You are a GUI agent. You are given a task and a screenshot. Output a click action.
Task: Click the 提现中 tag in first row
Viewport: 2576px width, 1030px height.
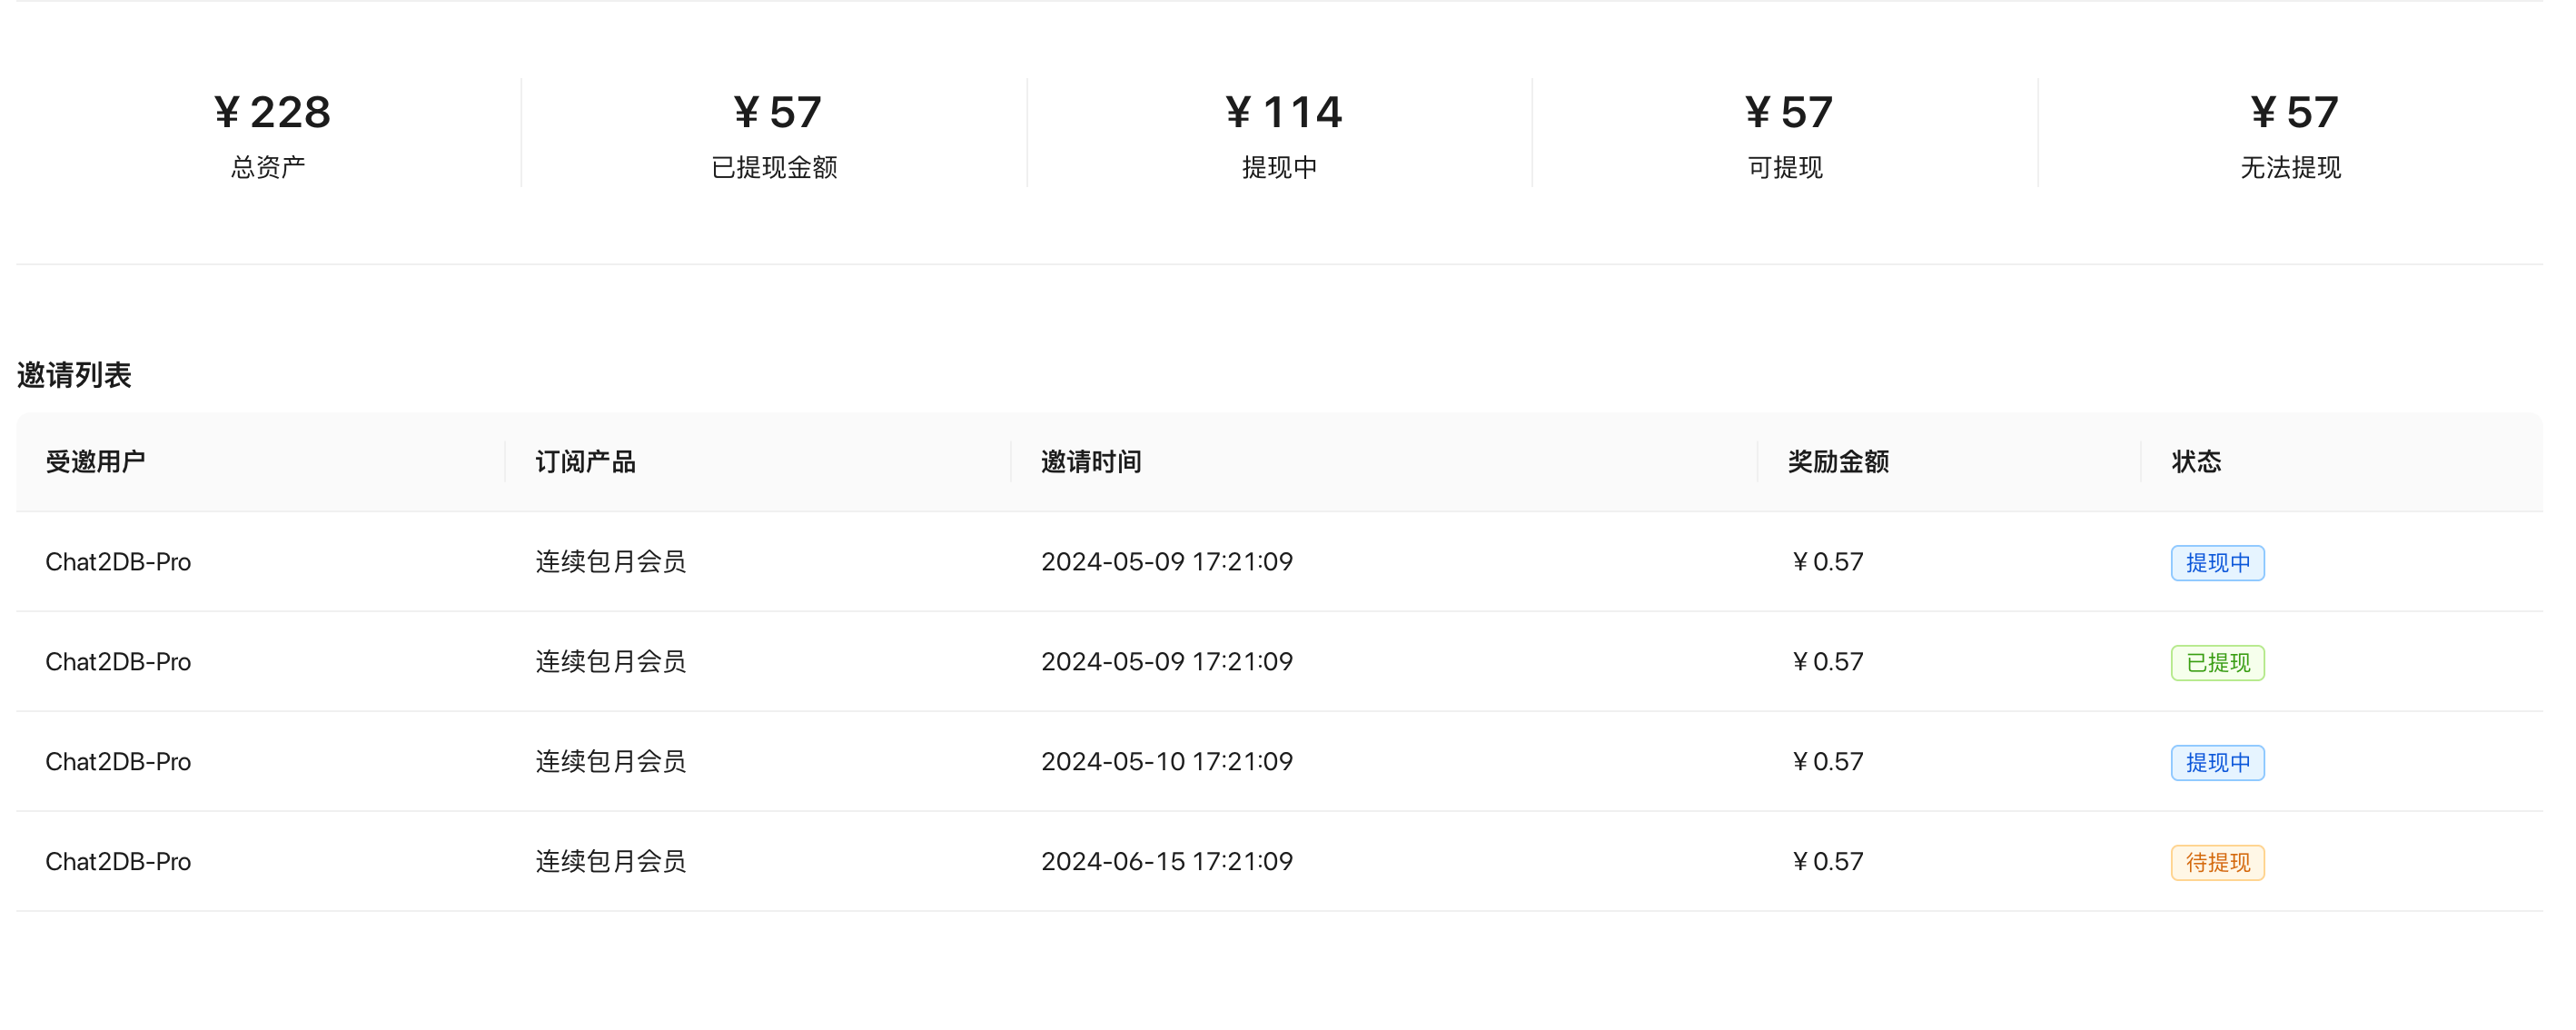click(x=2217, y=563)
